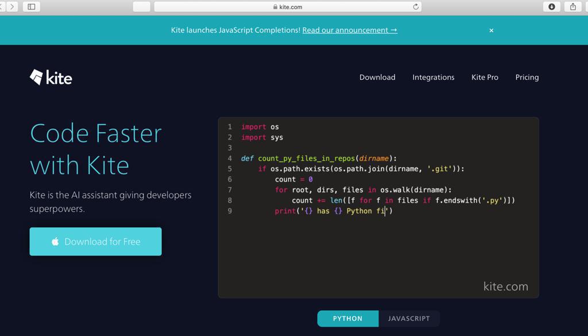
Task: Click the Apple logo in the download button
Action: click(x=55, y=241)
